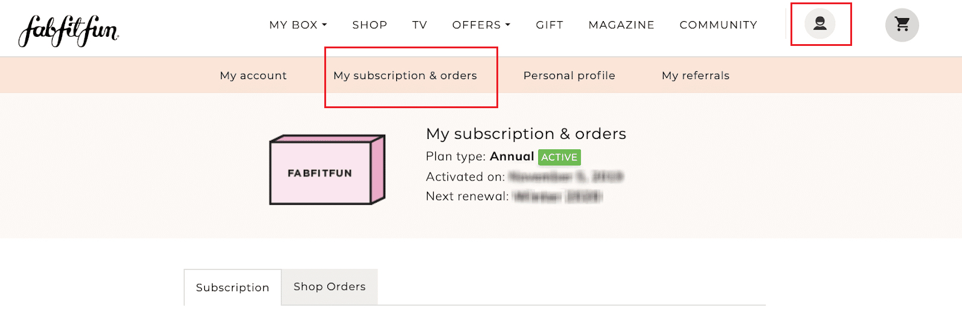The image size is (962, 316).
Task: Click the green ACTIVE status badge
Action: [559, 157]
